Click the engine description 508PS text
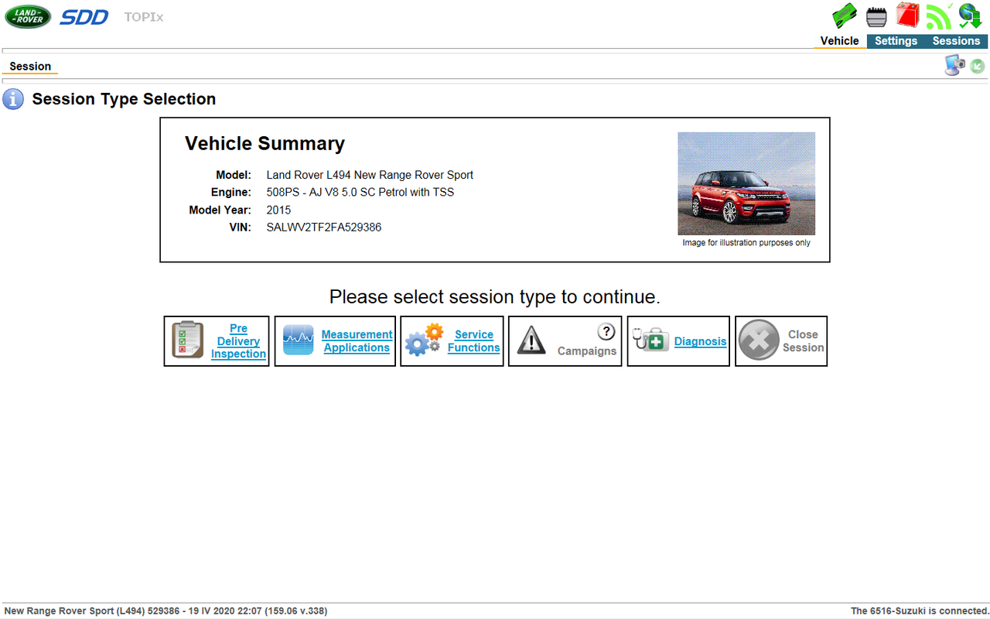Screen dimensions: 990x619 (360, 192)
